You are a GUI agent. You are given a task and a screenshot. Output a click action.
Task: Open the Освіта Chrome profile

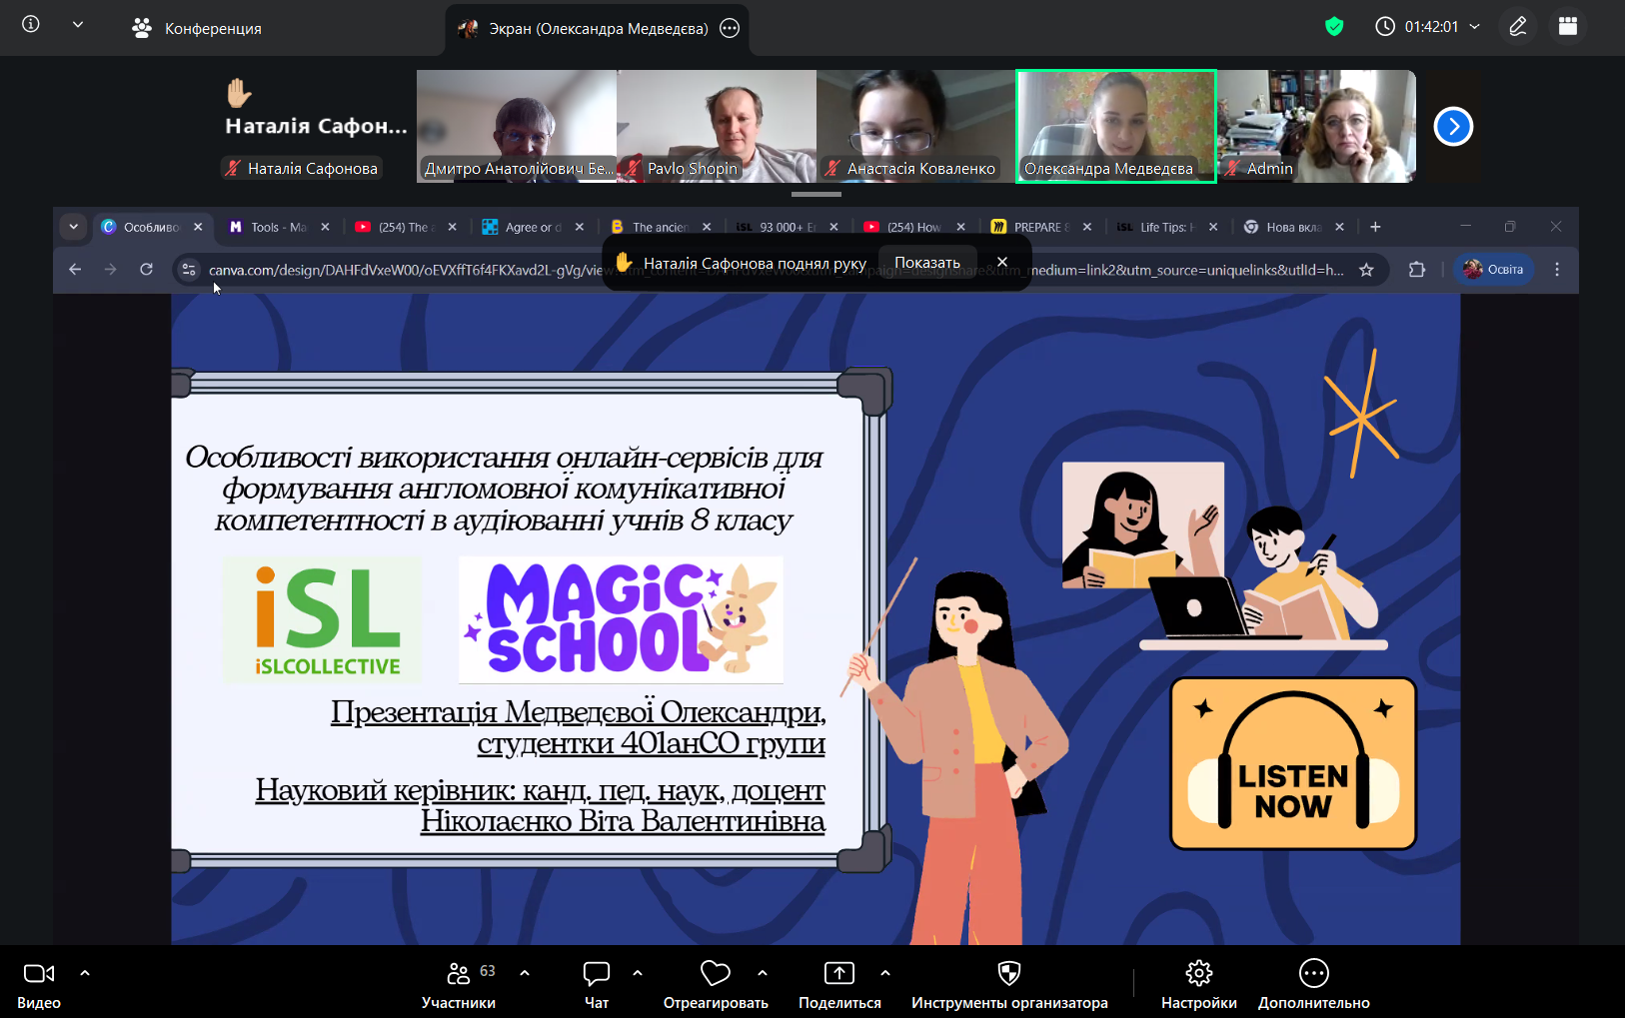pos(1494,269)
